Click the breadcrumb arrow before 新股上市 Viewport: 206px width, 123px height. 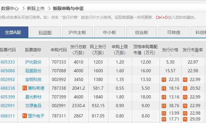[x=23, y=8]
